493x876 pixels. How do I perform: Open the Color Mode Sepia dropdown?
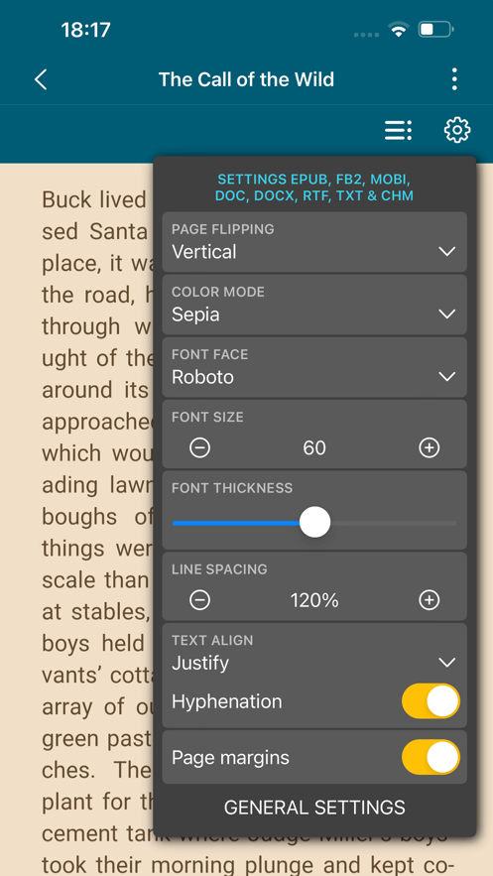point(314,305)
